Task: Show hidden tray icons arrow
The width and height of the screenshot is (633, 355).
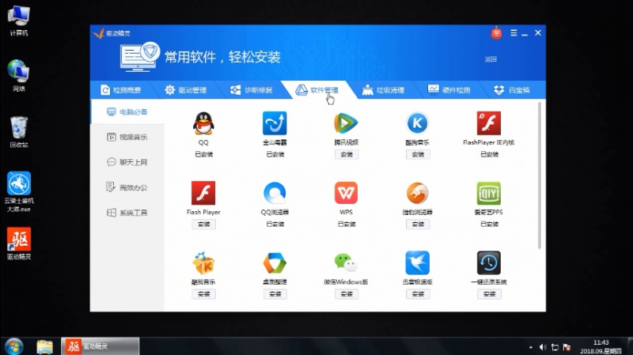Action: [530, 347]
